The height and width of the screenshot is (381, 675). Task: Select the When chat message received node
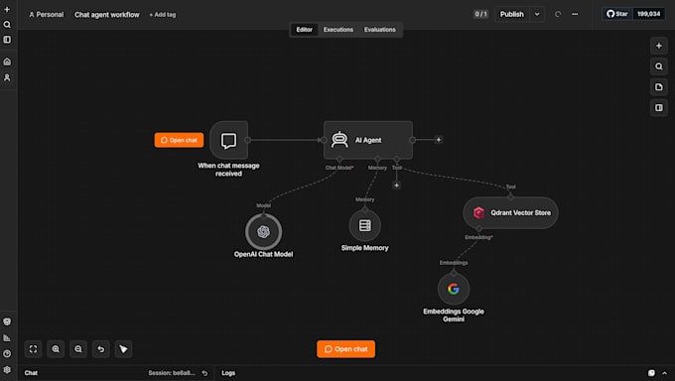click(228, 140)
